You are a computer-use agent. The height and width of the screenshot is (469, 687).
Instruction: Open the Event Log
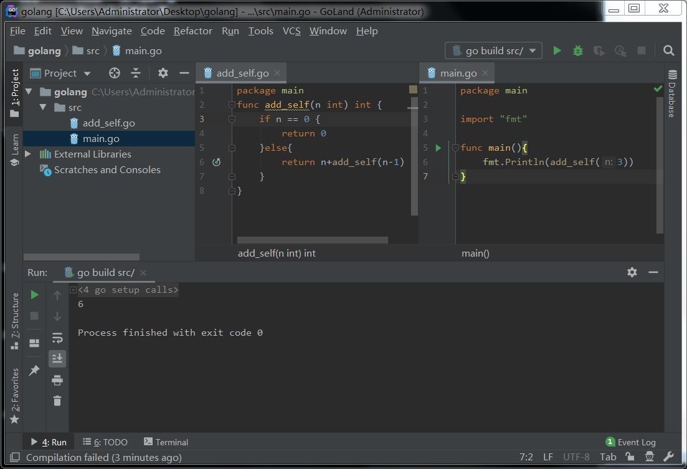[630, 442]
